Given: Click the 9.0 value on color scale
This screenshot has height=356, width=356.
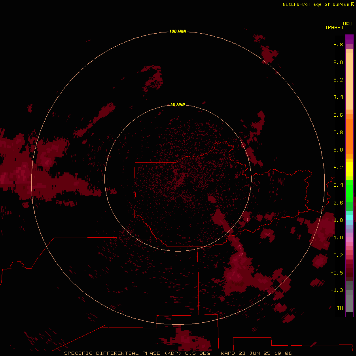Looking at the screenshot, I should point(338,62).
